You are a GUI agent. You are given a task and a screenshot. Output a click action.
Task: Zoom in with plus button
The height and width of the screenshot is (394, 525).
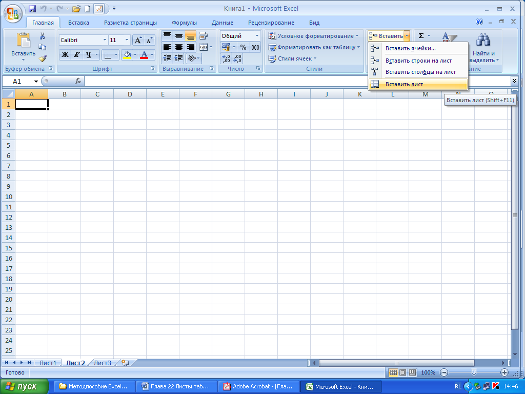[504, 372]
